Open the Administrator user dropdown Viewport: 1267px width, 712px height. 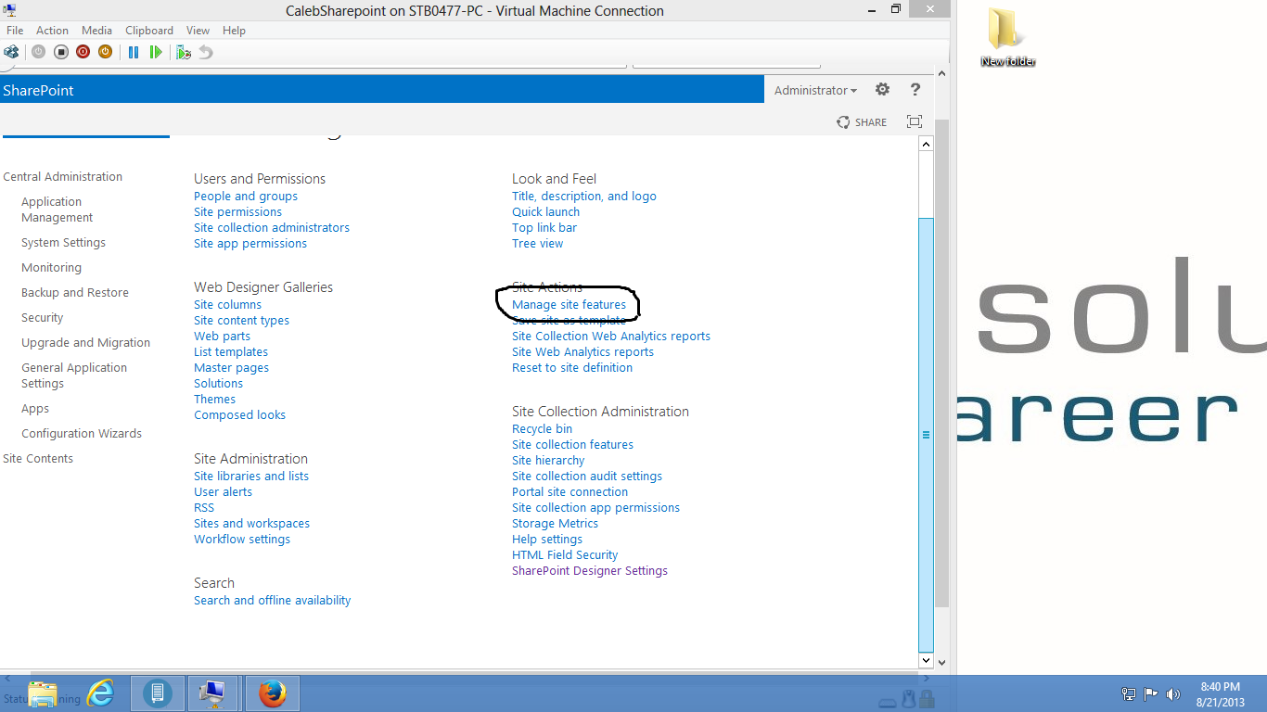pyautogui.click(x=815, y=90)
